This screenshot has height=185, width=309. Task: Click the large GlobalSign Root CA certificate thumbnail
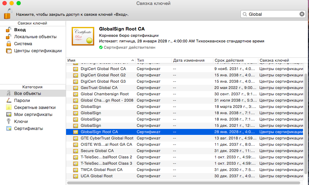tap(83, 36)
